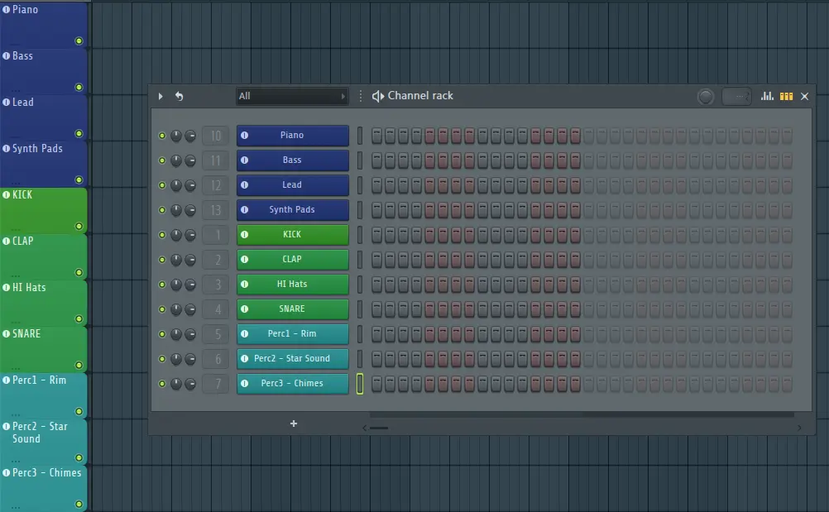
Task: Click the speaker icon beside Channel rack title
Action: point(377,96)
